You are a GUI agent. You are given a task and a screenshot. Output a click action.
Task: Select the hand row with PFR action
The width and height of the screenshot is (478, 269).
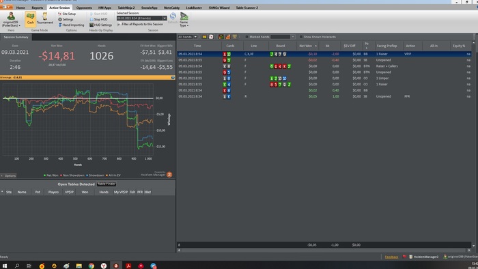(324, 96)
